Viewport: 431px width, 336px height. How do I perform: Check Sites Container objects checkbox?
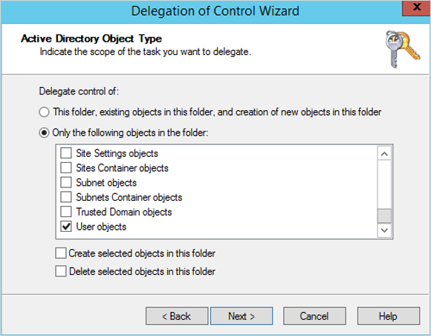click(66, 167)
